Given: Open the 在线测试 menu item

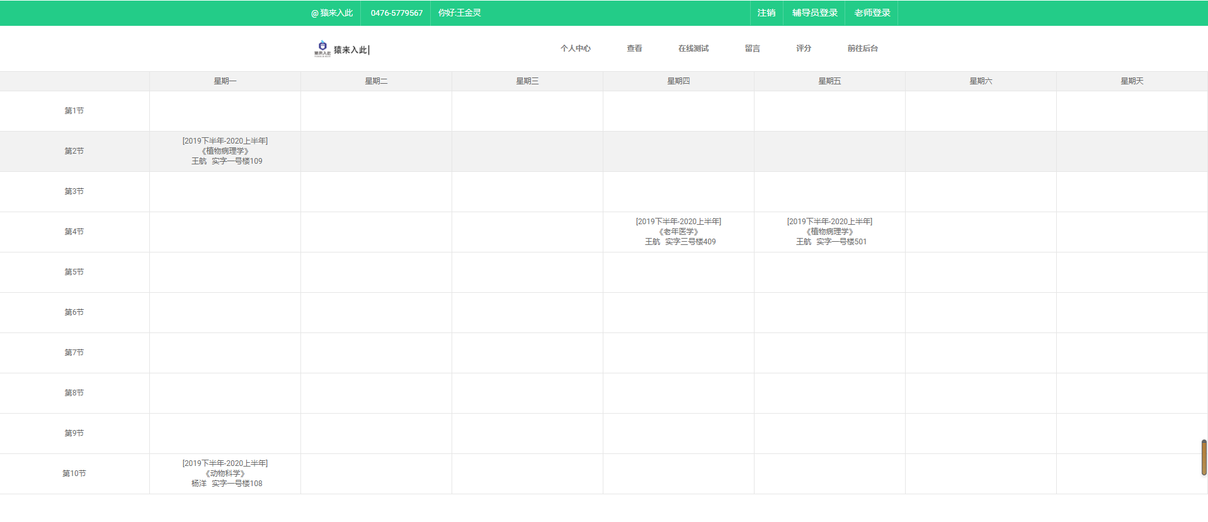Looking at the screenshot, I should click(x=693, y=48).
